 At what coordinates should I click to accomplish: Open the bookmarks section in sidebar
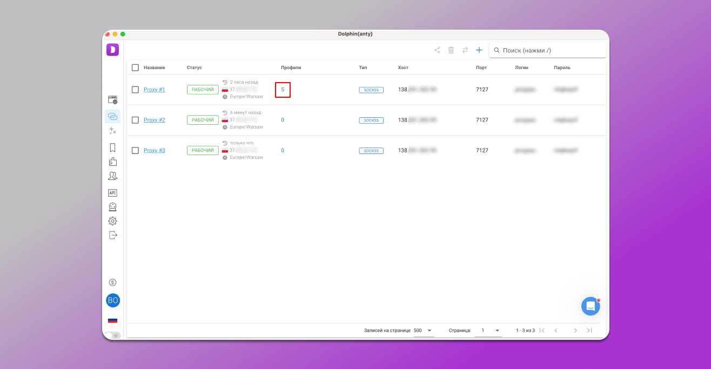[x=112, y=147]
